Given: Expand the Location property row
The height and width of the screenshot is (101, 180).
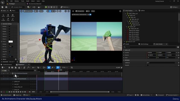Looking at the screenshot, I should (124, 53).
